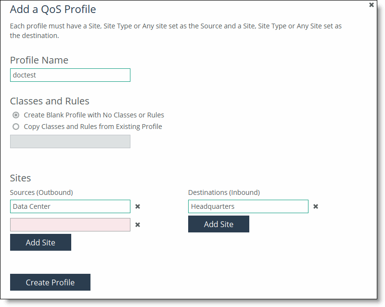The width and height of the screenshot is (385, 307).
Task: Click the 'Create Blank Profile with No Classes' label
Action: point(94,115)
